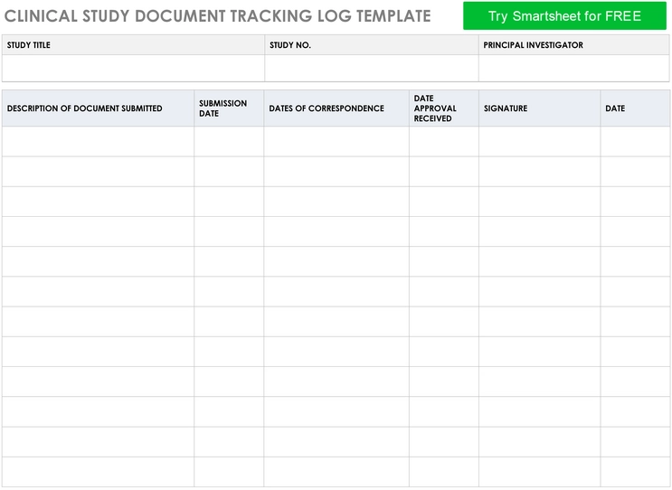Click the empty field under Study No.
Image resolution: width=672 pixels, height=490 pixels.
(372, 68)
